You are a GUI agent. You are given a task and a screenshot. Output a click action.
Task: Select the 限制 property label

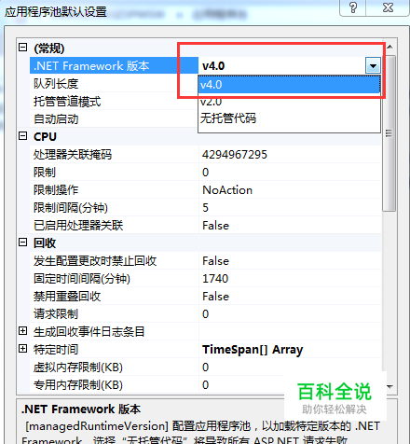point(45,173)
